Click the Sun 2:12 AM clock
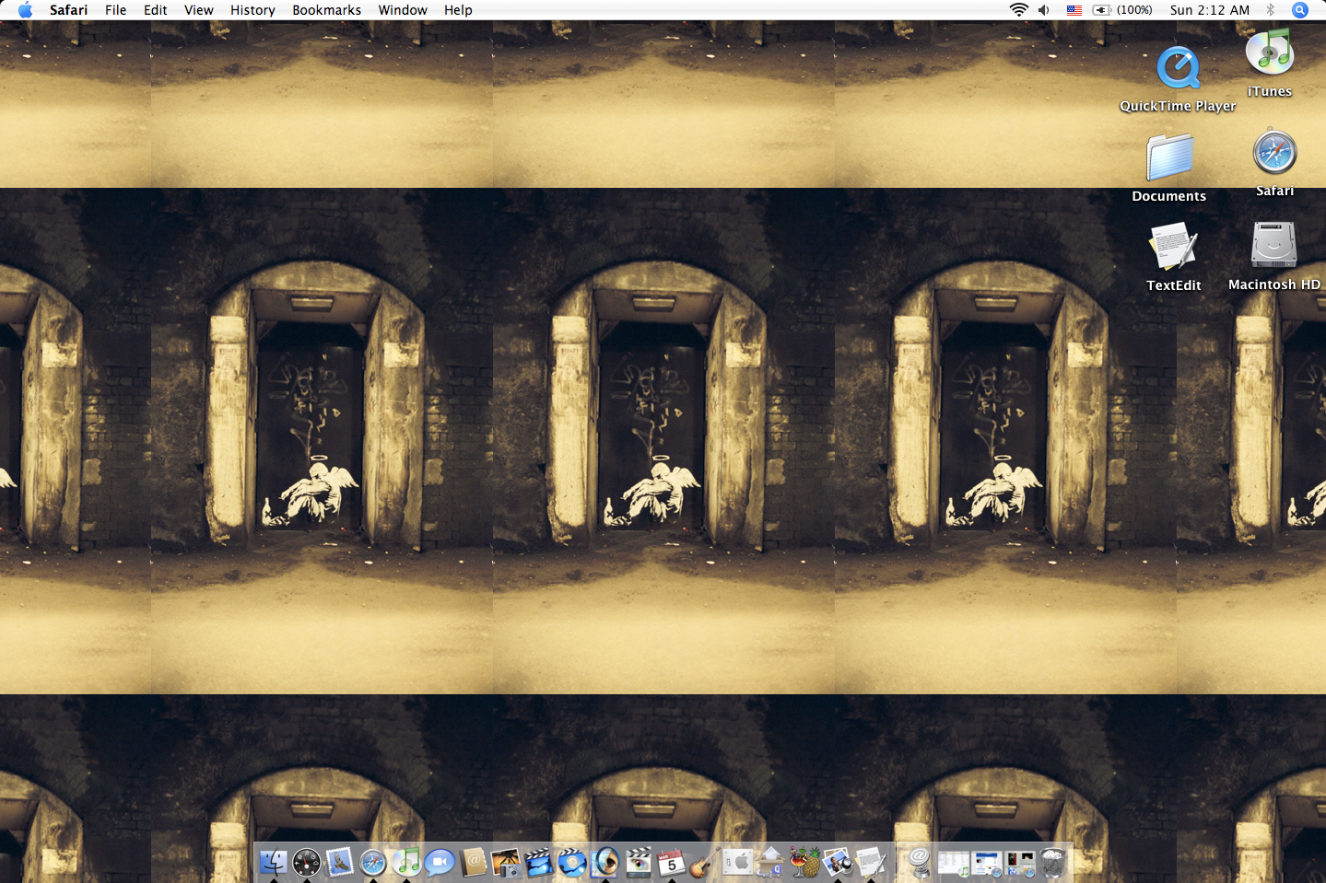 [x=1210, y=10]
